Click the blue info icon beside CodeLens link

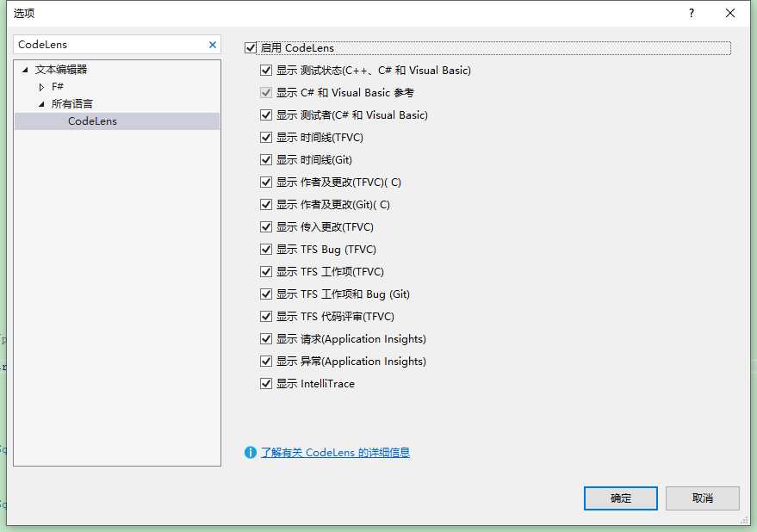point(250,452)
